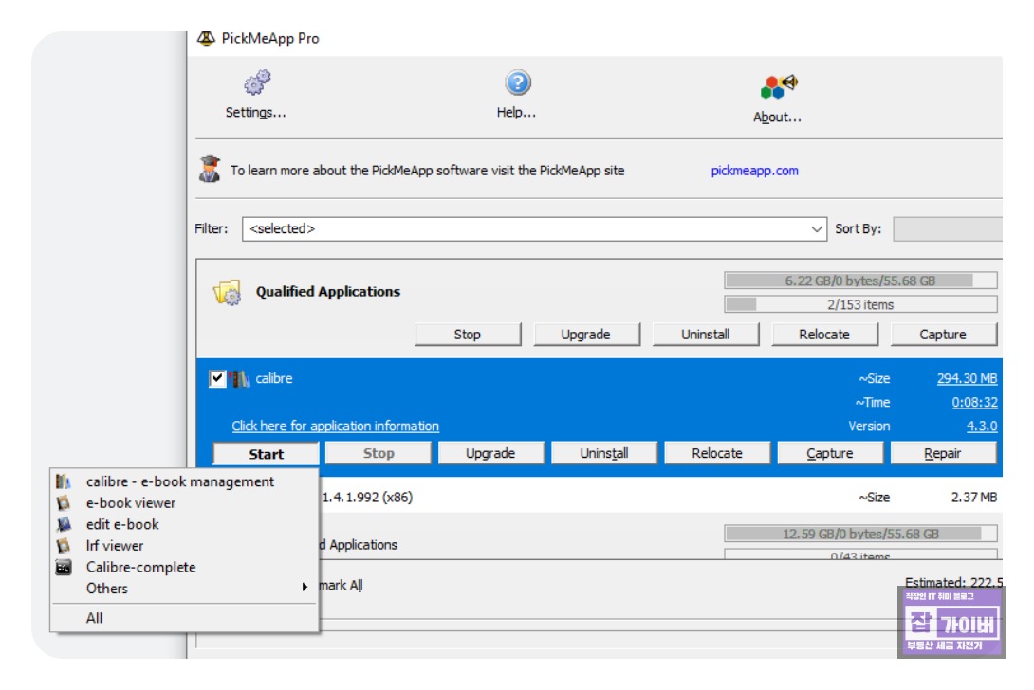Click the Calibre-complete console icon
This screenshot has height=690, width=1034.
click(64, 568)
